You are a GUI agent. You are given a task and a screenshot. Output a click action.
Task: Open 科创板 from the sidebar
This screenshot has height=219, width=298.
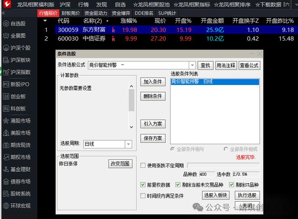14,109
